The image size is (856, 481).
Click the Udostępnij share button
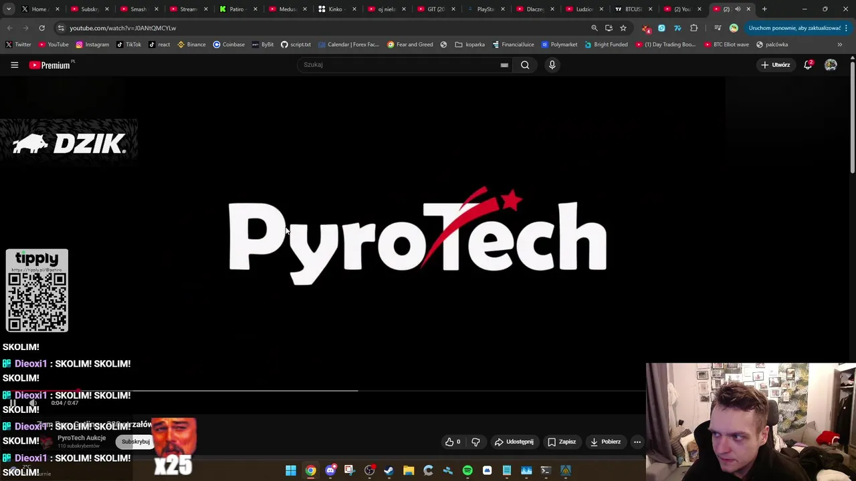click(514, 442)
